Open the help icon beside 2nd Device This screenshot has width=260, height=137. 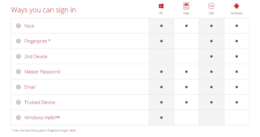coord(19,56)
